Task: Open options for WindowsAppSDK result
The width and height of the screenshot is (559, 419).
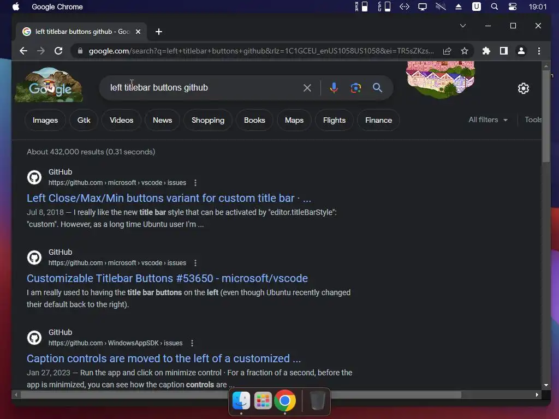Action: pyautogui.click(x=192, y=343)
